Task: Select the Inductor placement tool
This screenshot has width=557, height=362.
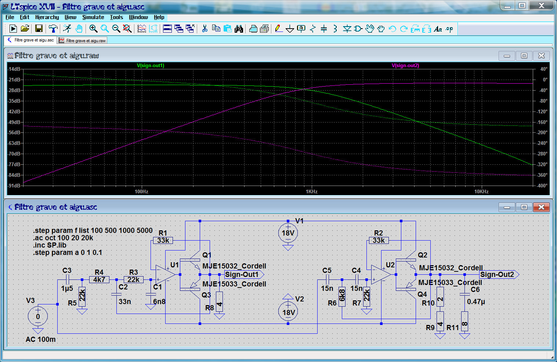Action: [335, 29]
